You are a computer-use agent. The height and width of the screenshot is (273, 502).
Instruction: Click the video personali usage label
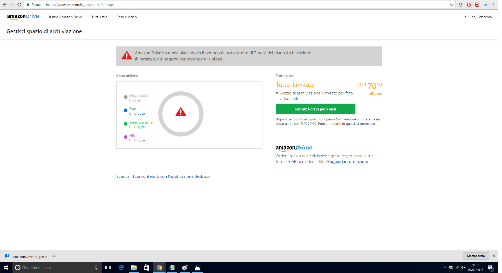142,122
